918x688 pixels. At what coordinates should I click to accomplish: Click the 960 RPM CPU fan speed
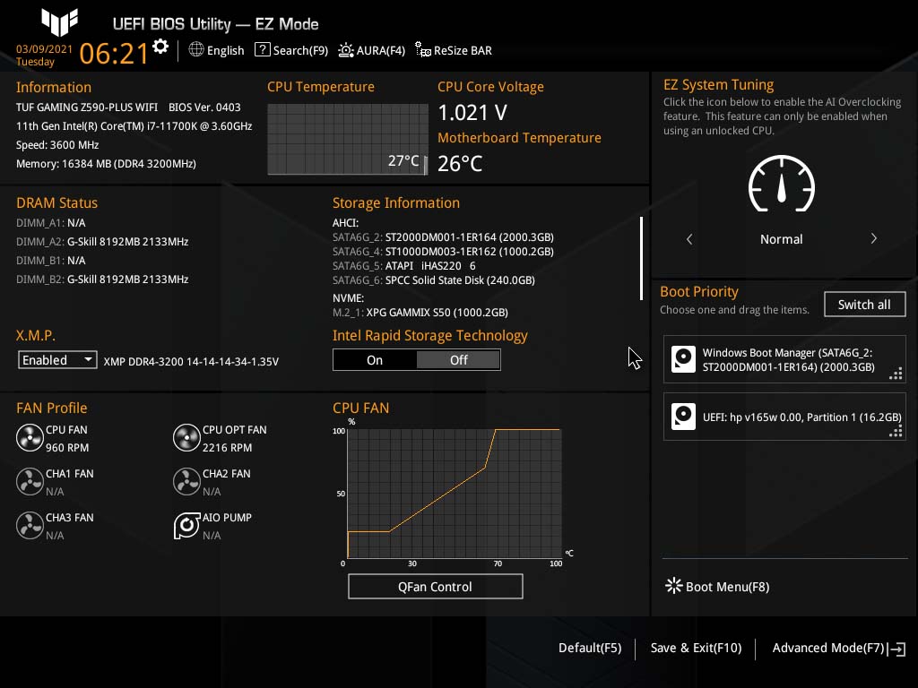click(67, 448)
